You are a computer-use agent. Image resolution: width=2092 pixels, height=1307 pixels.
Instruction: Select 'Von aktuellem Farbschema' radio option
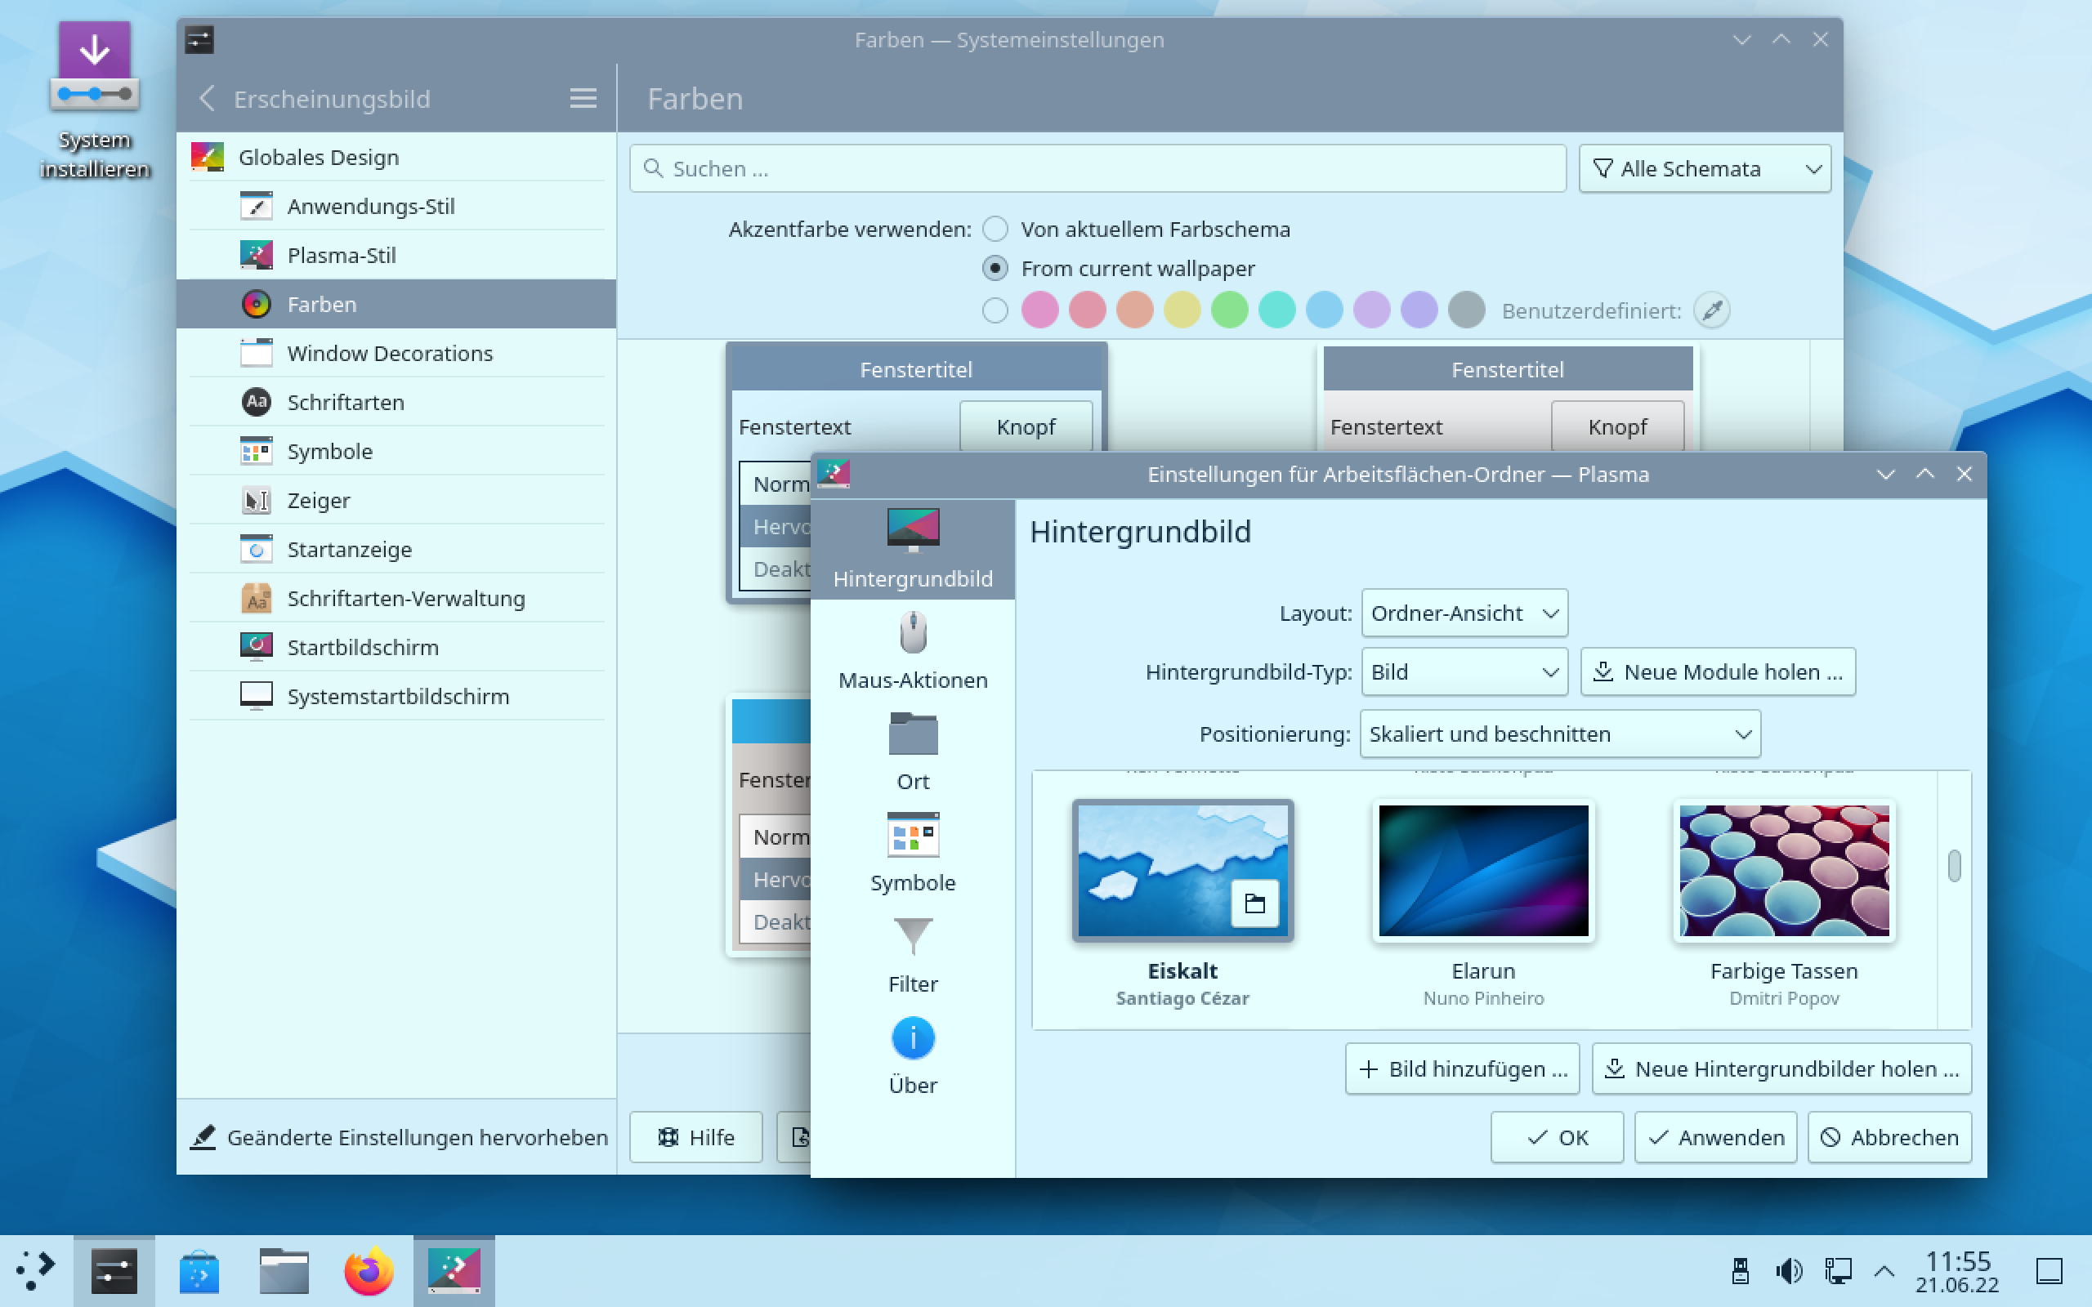995,229
